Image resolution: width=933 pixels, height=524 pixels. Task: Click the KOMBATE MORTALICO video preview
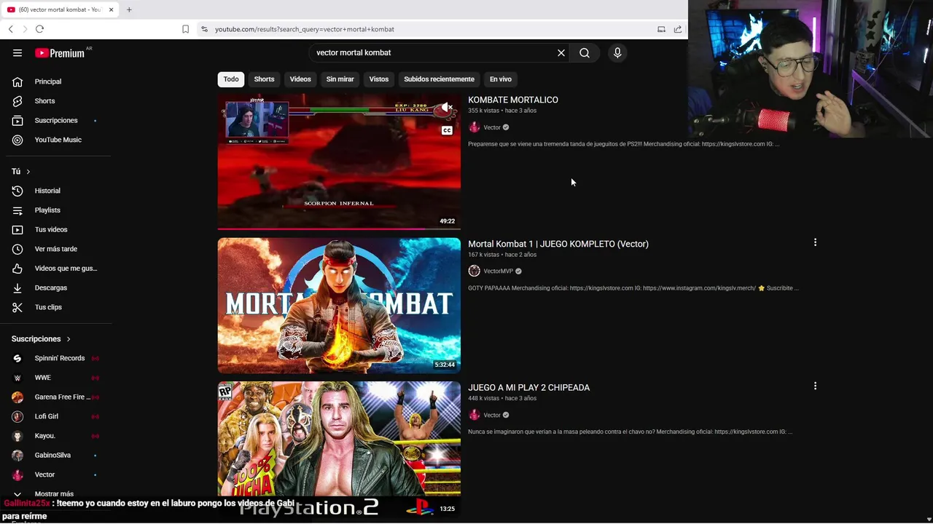point(339,161)
